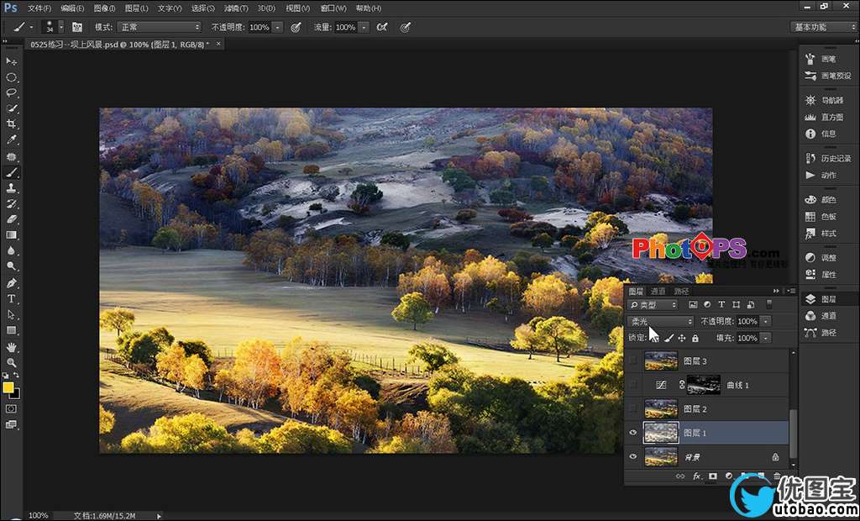Open 导航器 panel button
The width and height of the screenshot is (860, 521).
[x=825, y=101]
